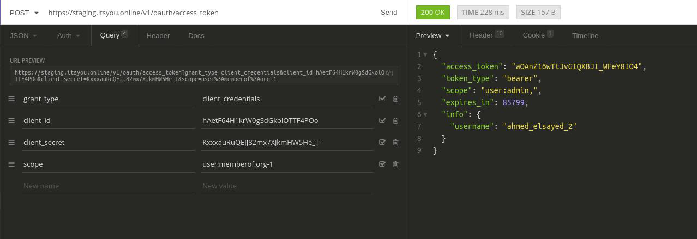
Task: Collapse the info object on line 6
Action: 425,114
